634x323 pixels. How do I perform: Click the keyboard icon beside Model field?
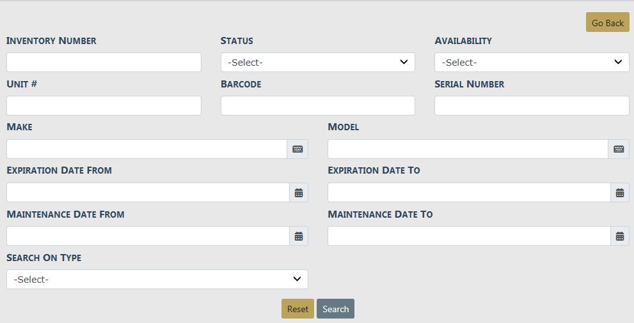point(619,149)
